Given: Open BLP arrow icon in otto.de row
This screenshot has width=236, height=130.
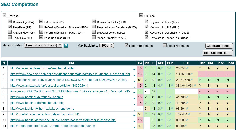Looking at the screenshot, I should click(170, 74).
